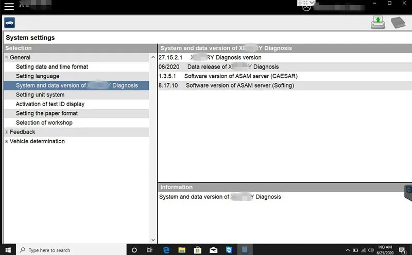Show hidden system tray icons
This screenshot has height=255, width=412.
point(348,250)
